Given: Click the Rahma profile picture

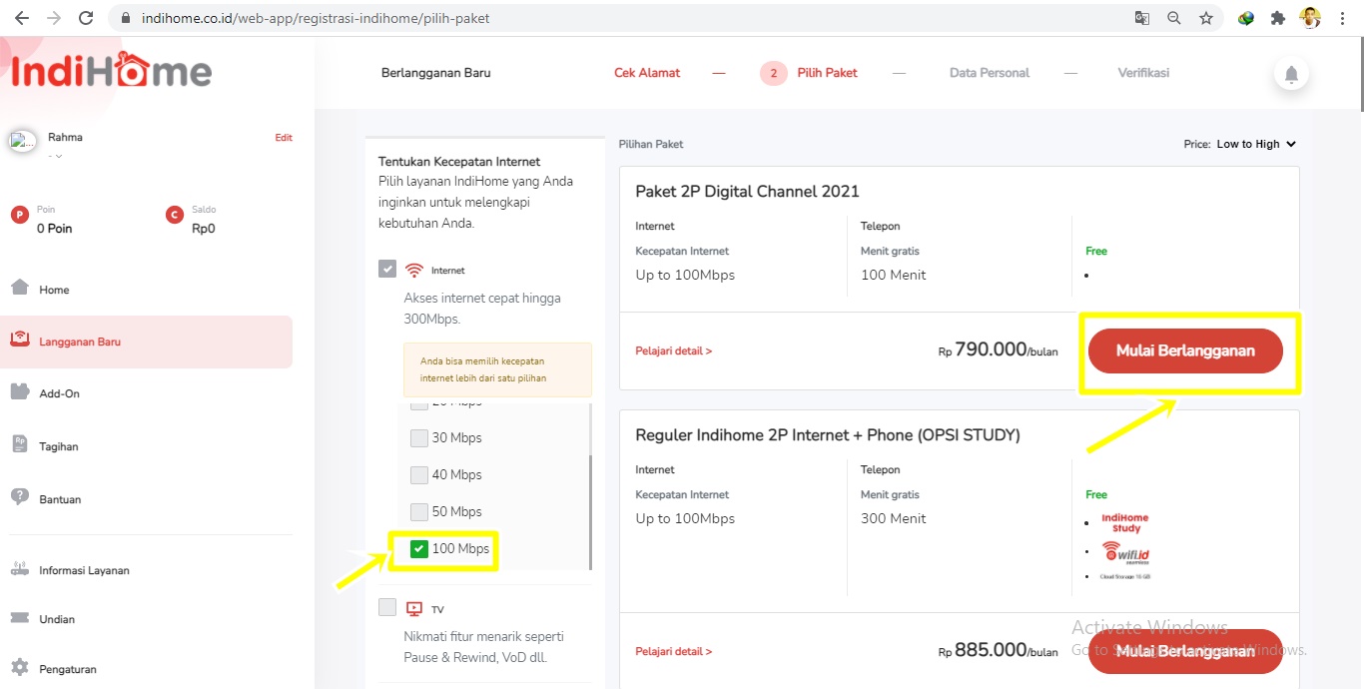Looking at the screenshot, I should pos(23,141).
